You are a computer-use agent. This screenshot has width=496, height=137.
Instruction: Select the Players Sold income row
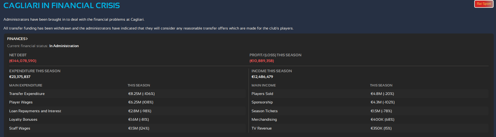pos(369,94)
